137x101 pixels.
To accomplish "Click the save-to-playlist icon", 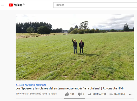I will (x=111, y=94).
